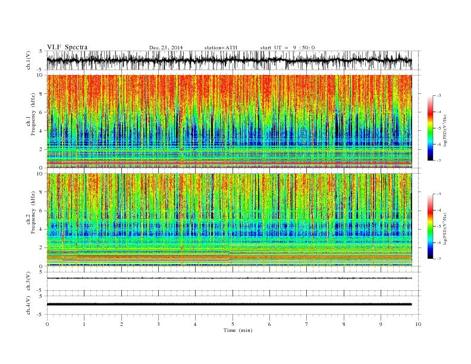The image size is (471, 364).
Task: Click the '-7' tick of the ch.2 colorbar
Action: 439,259
